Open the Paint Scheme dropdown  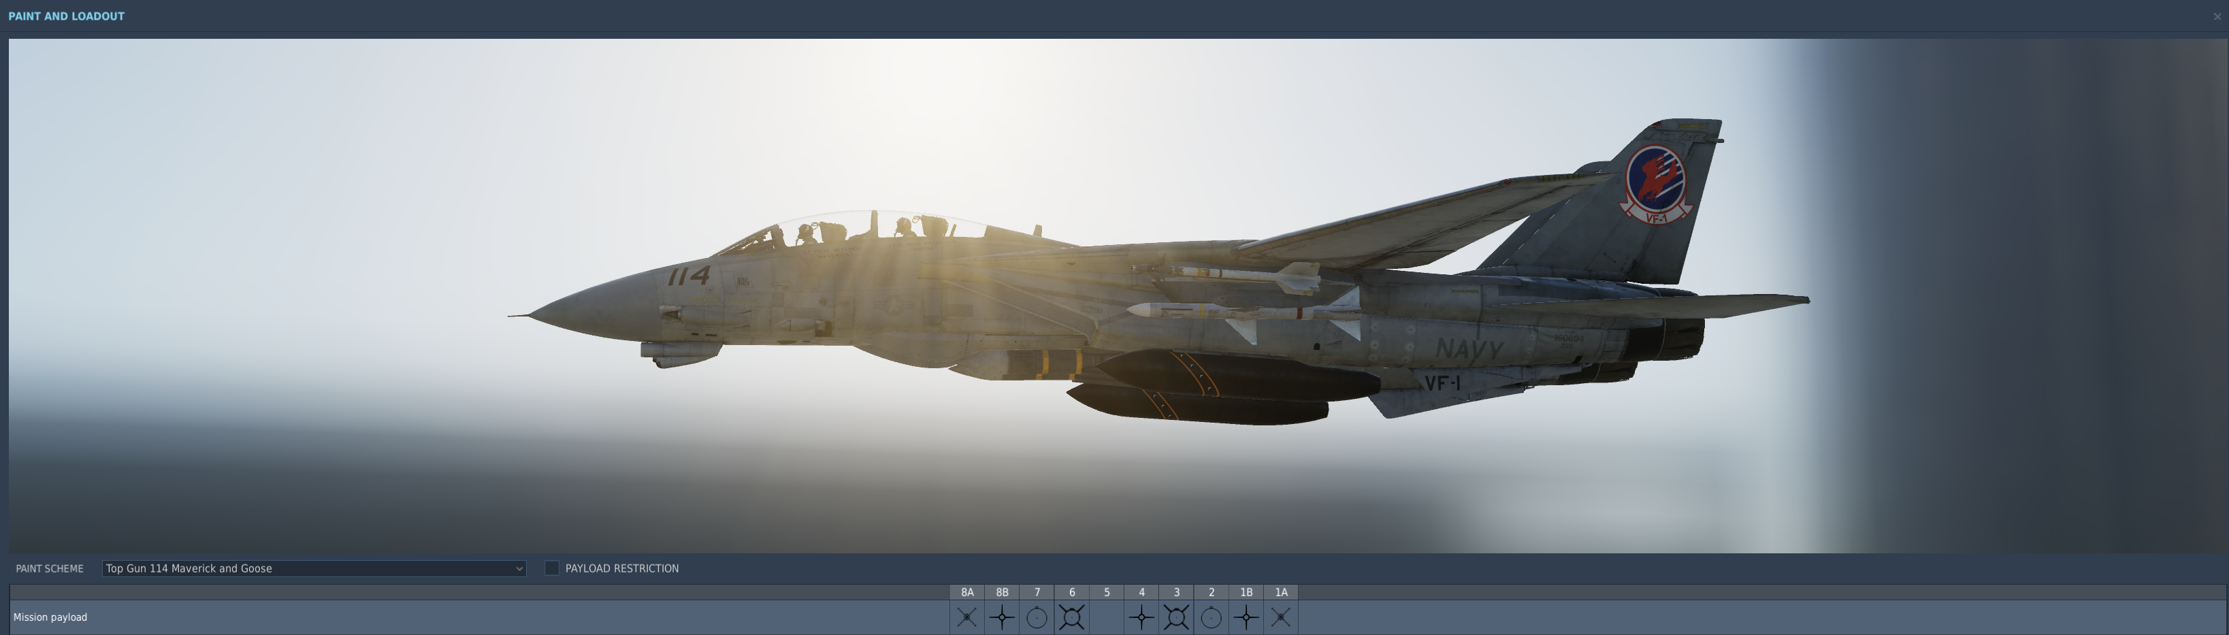(313, 568)
